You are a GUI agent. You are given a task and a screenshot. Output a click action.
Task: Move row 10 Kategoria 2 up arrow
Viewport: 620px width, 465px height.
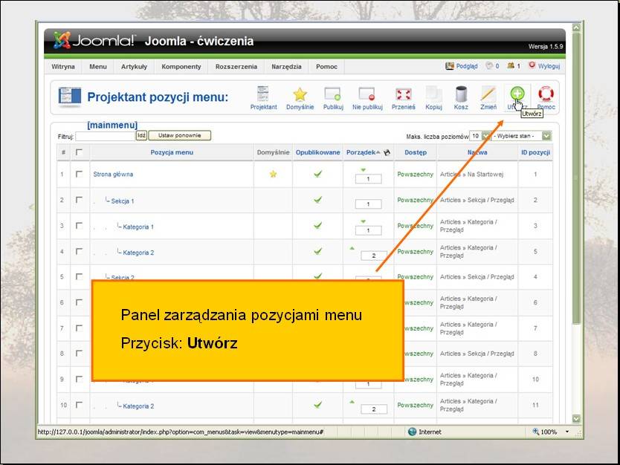352,402
